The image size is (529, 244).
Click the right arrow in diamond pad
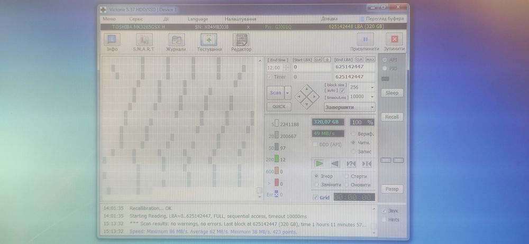tap(314, 97)
